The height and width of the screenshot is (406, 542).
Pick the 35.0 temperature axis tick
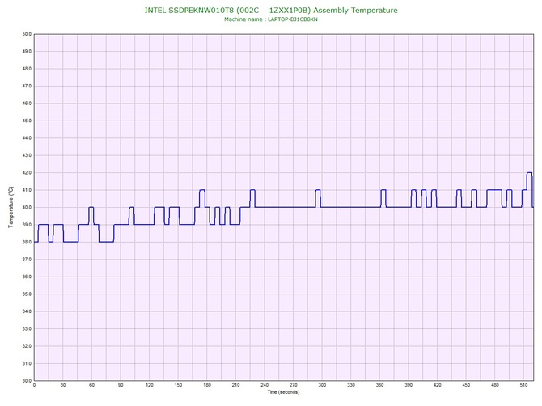coord(27,294)
